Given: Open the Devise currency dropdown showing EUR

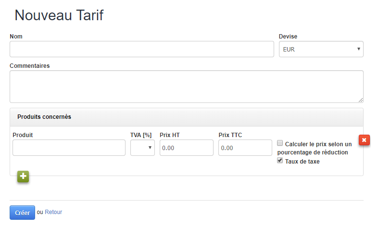Looking at the screenshot, I should 321,49.
